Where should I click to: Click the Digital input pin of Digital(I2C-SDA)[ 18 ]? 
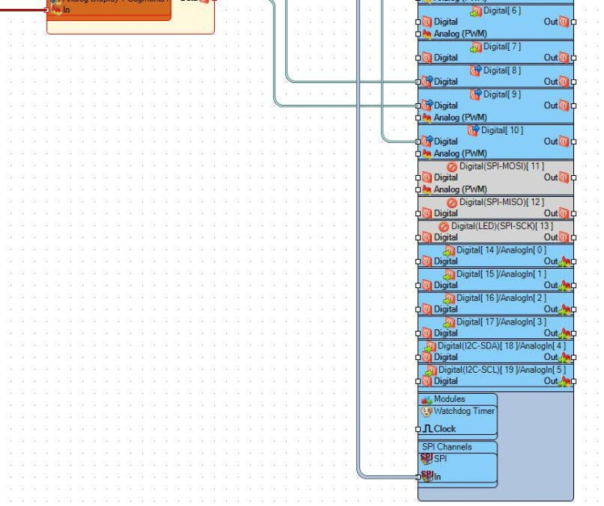click(418, 358)
